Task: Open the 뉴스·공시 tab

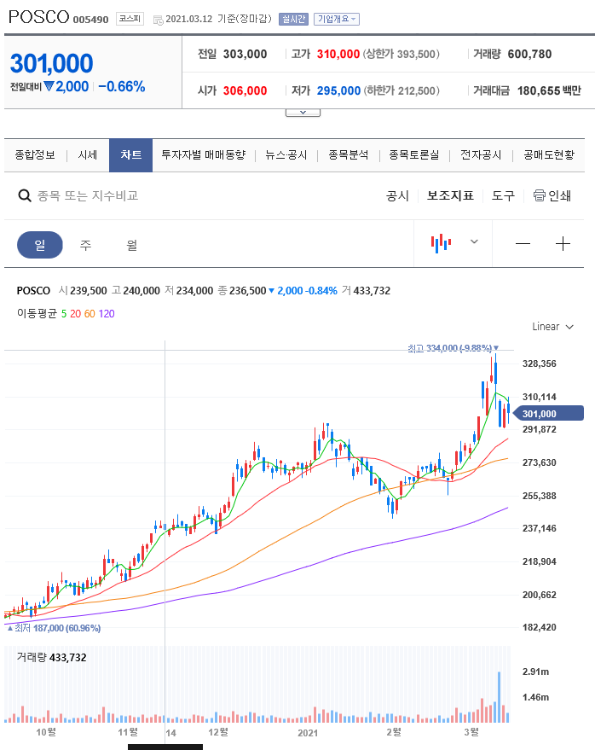Action: [286, 155]
